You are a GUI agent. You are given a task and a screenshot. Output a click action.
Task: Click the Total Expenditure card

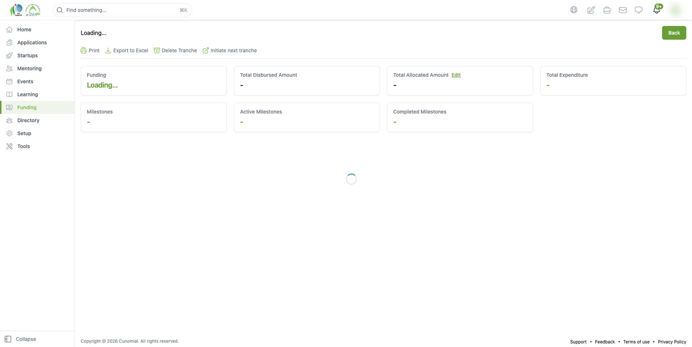coord(613,80)
